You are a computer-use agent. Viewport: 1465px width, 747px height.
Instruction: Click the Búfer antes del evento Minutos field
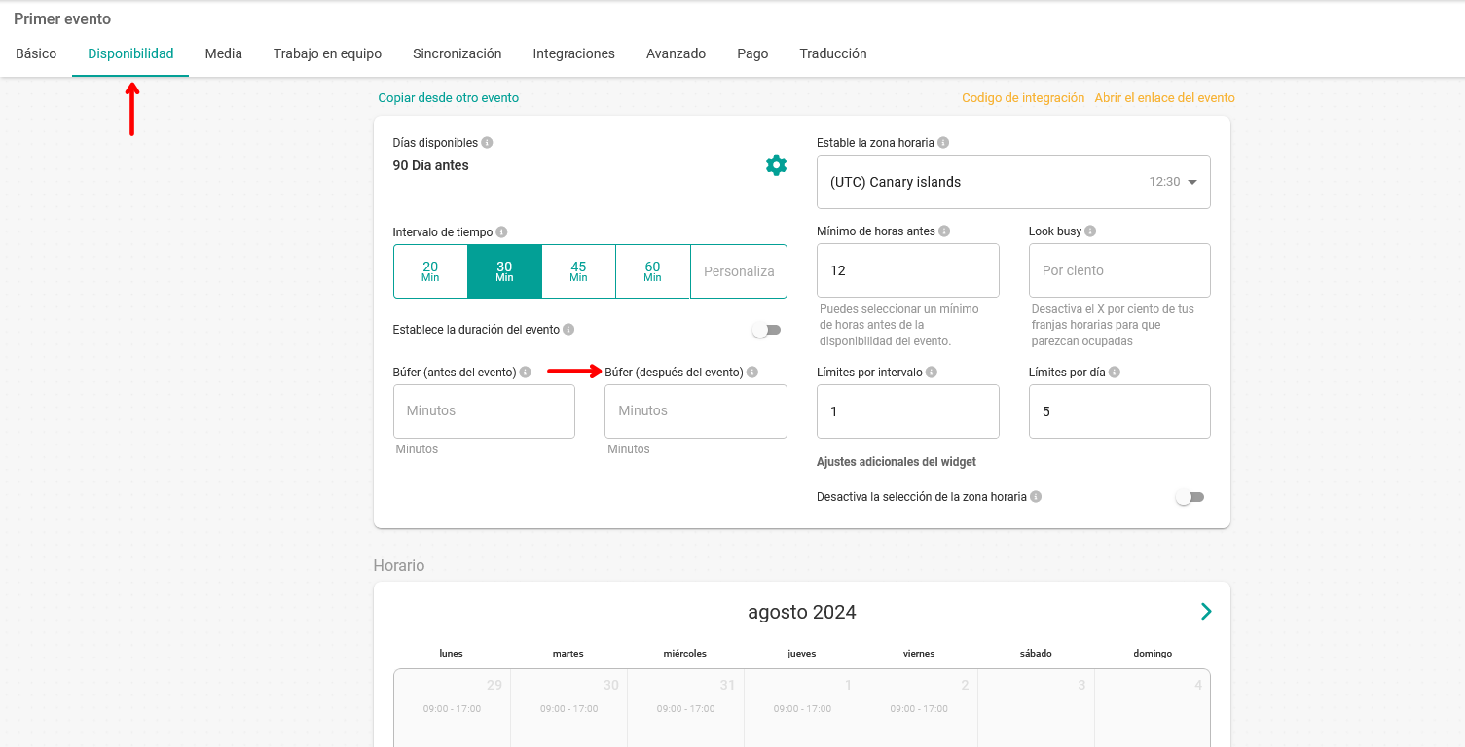[x=484, y=411]
